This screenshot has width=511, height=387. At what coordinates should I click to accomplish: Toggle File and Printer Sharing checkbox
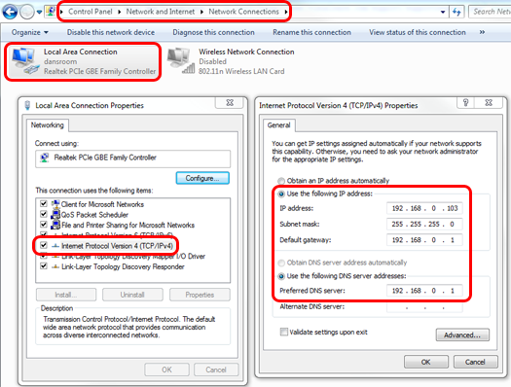pyautogui.click(x=44, y=225)
